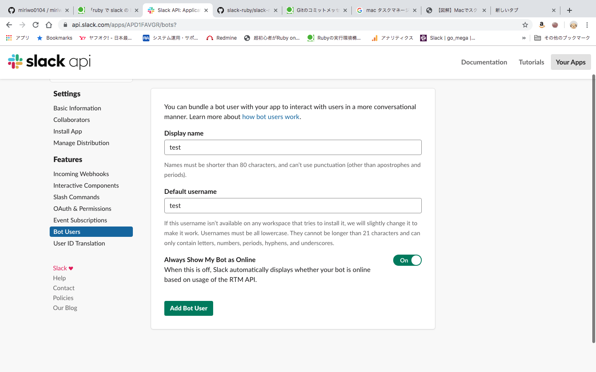
Task: Open the Chrome three-dot menu
Action: [x=587, y=25]
